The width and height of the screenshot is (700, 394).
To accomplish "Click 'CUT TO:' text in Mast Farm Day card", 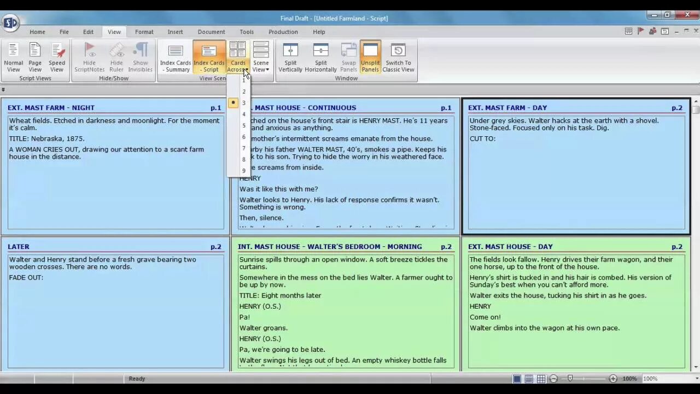I will pos(482,138).
